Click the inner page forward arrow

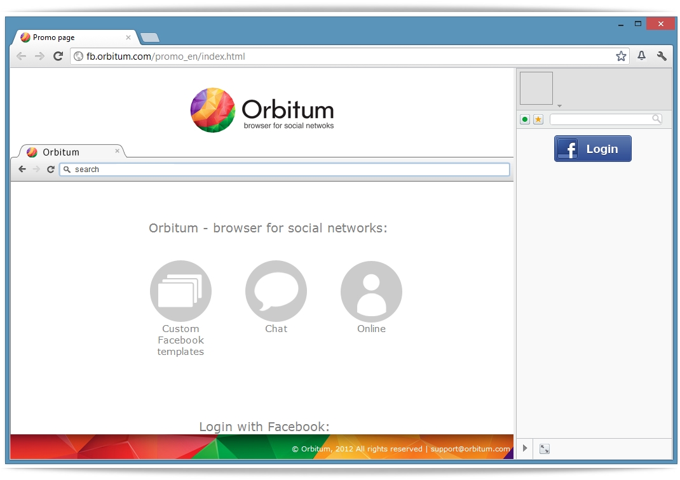coord(36,170)
